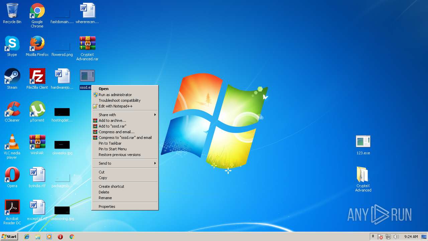Select the CrypteX Advanced folder icon

363,175
